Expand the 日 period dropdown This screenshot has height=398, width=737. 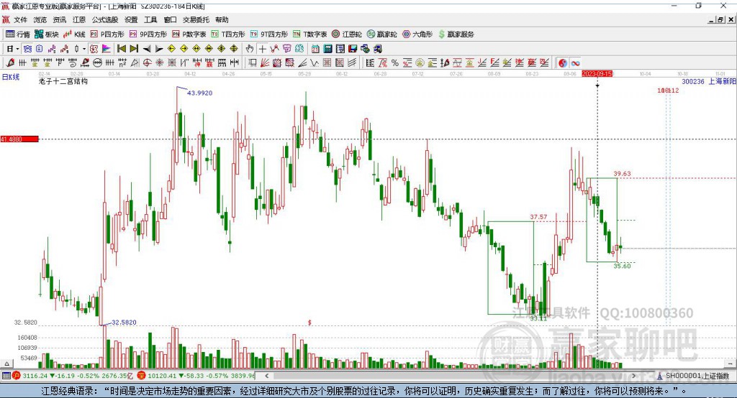tap(17, 49)
